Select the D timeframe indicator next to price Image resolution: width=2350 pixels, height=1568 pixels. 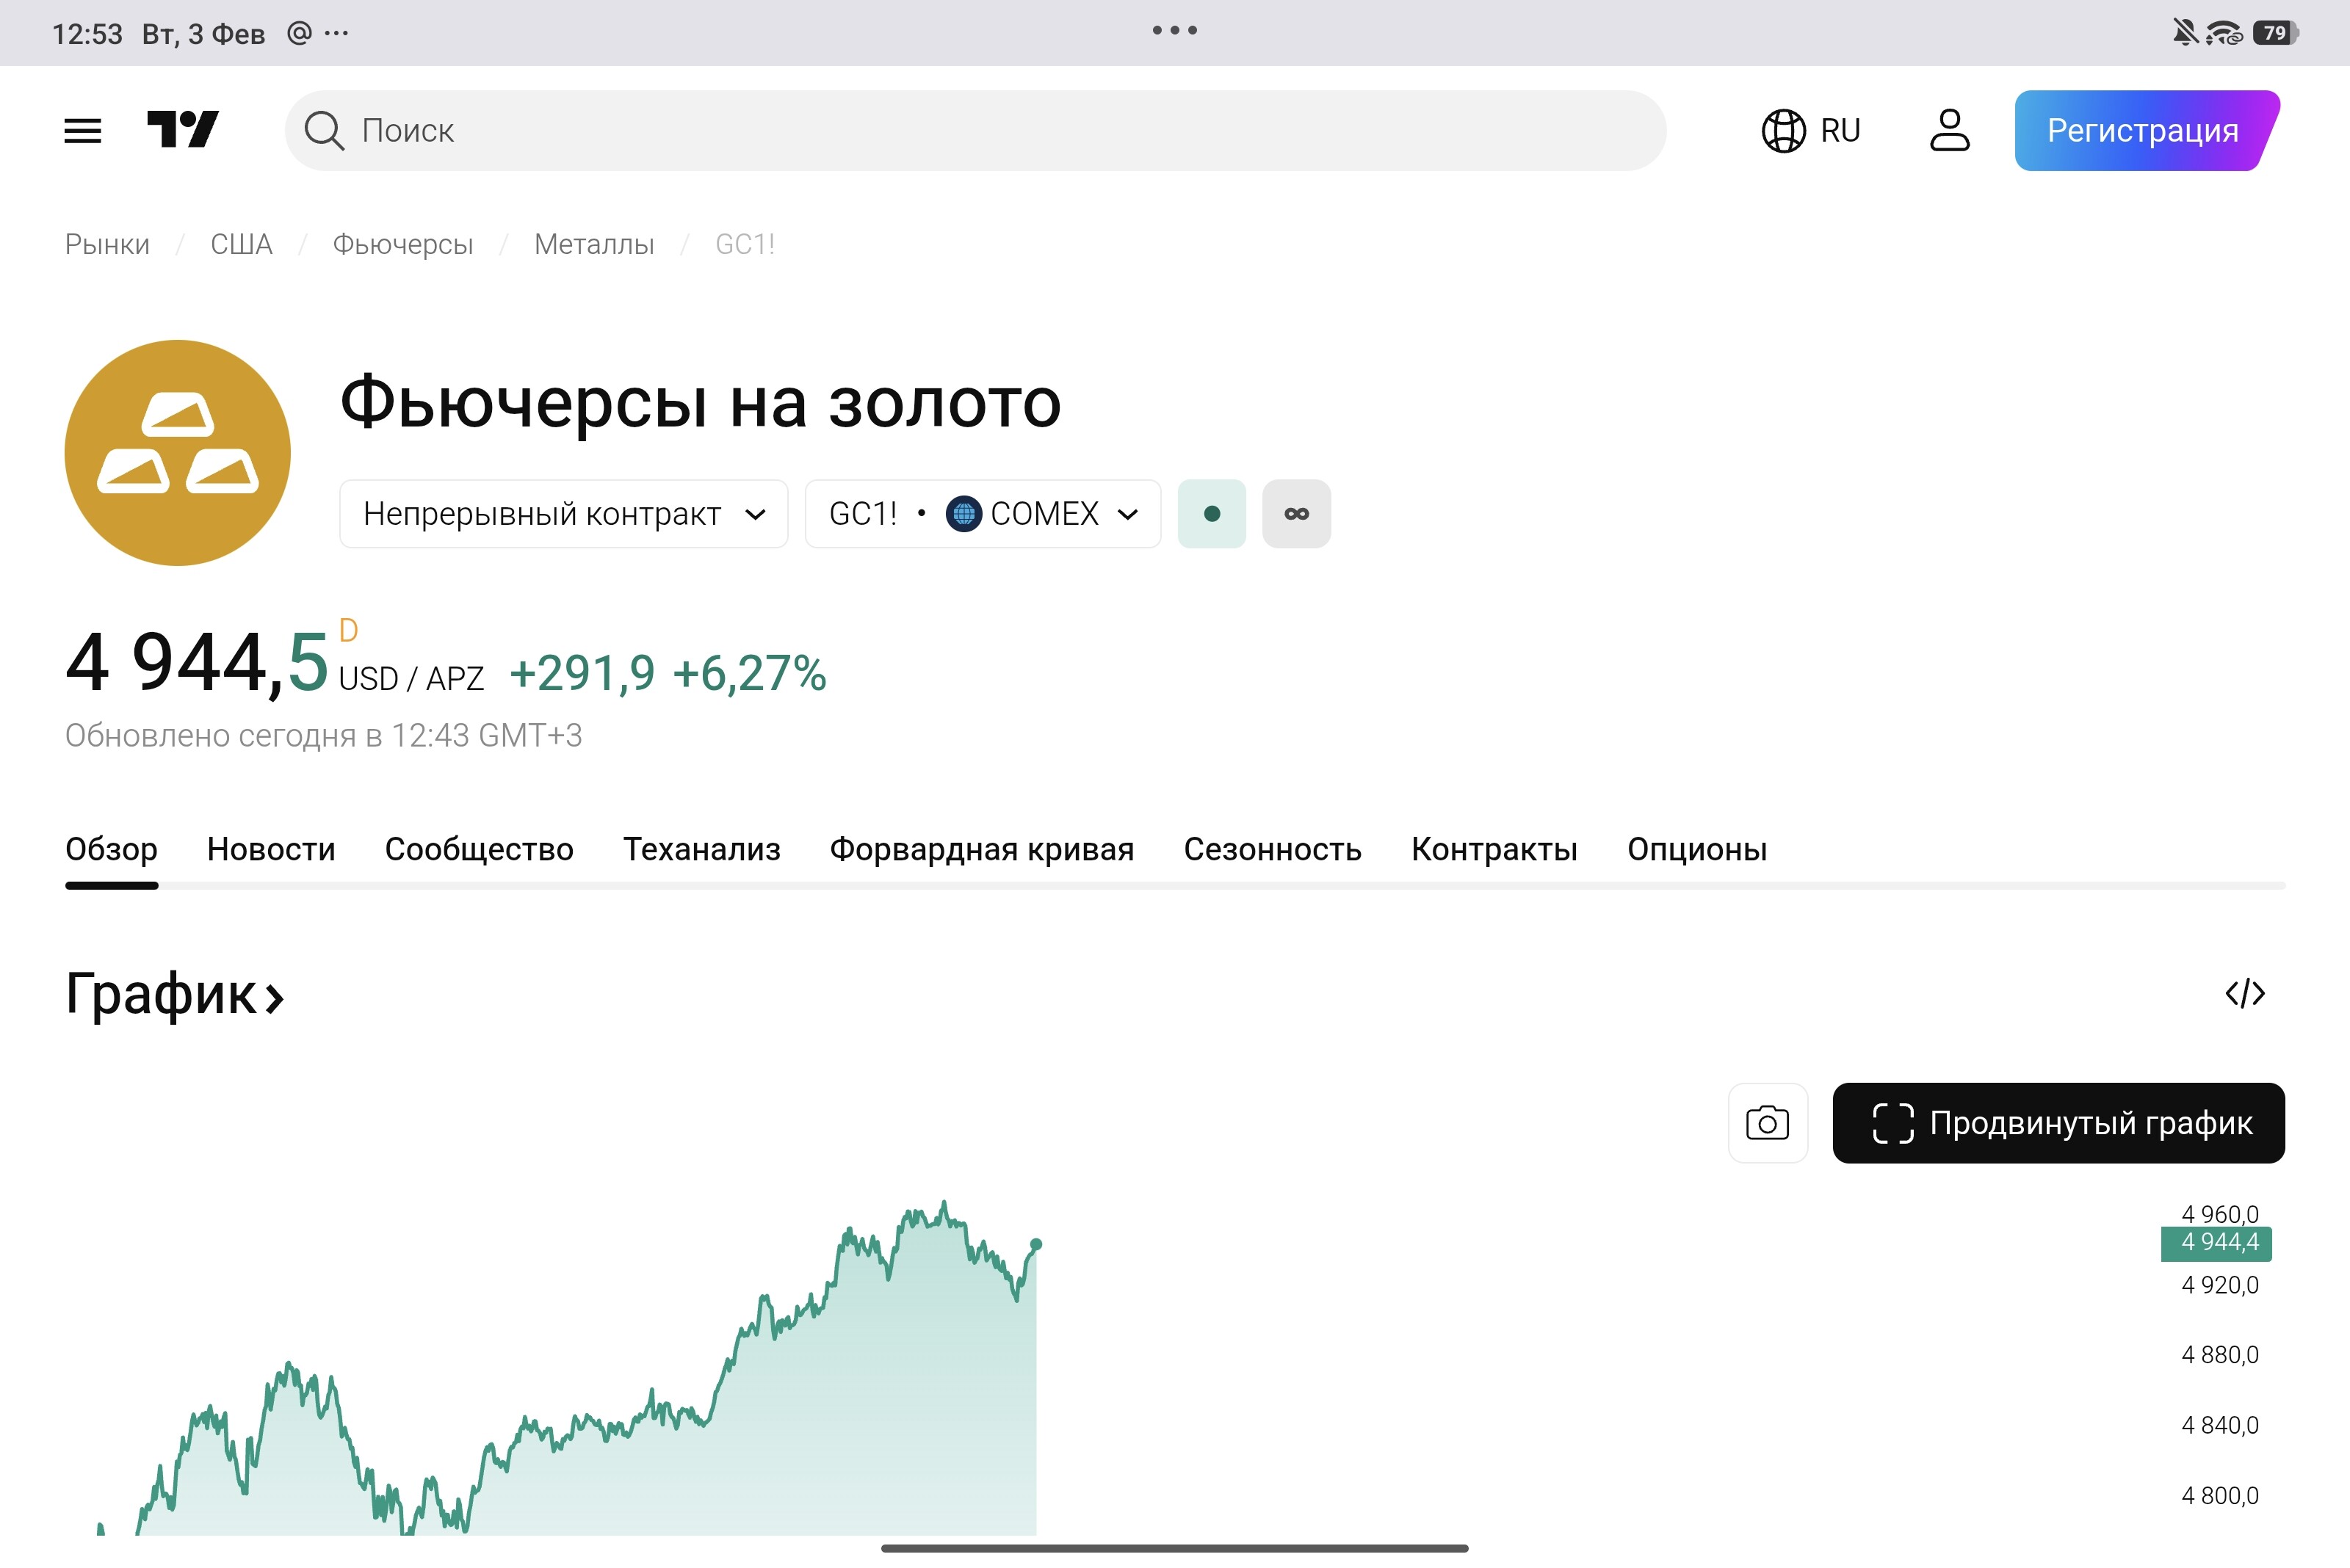[348, 630]
